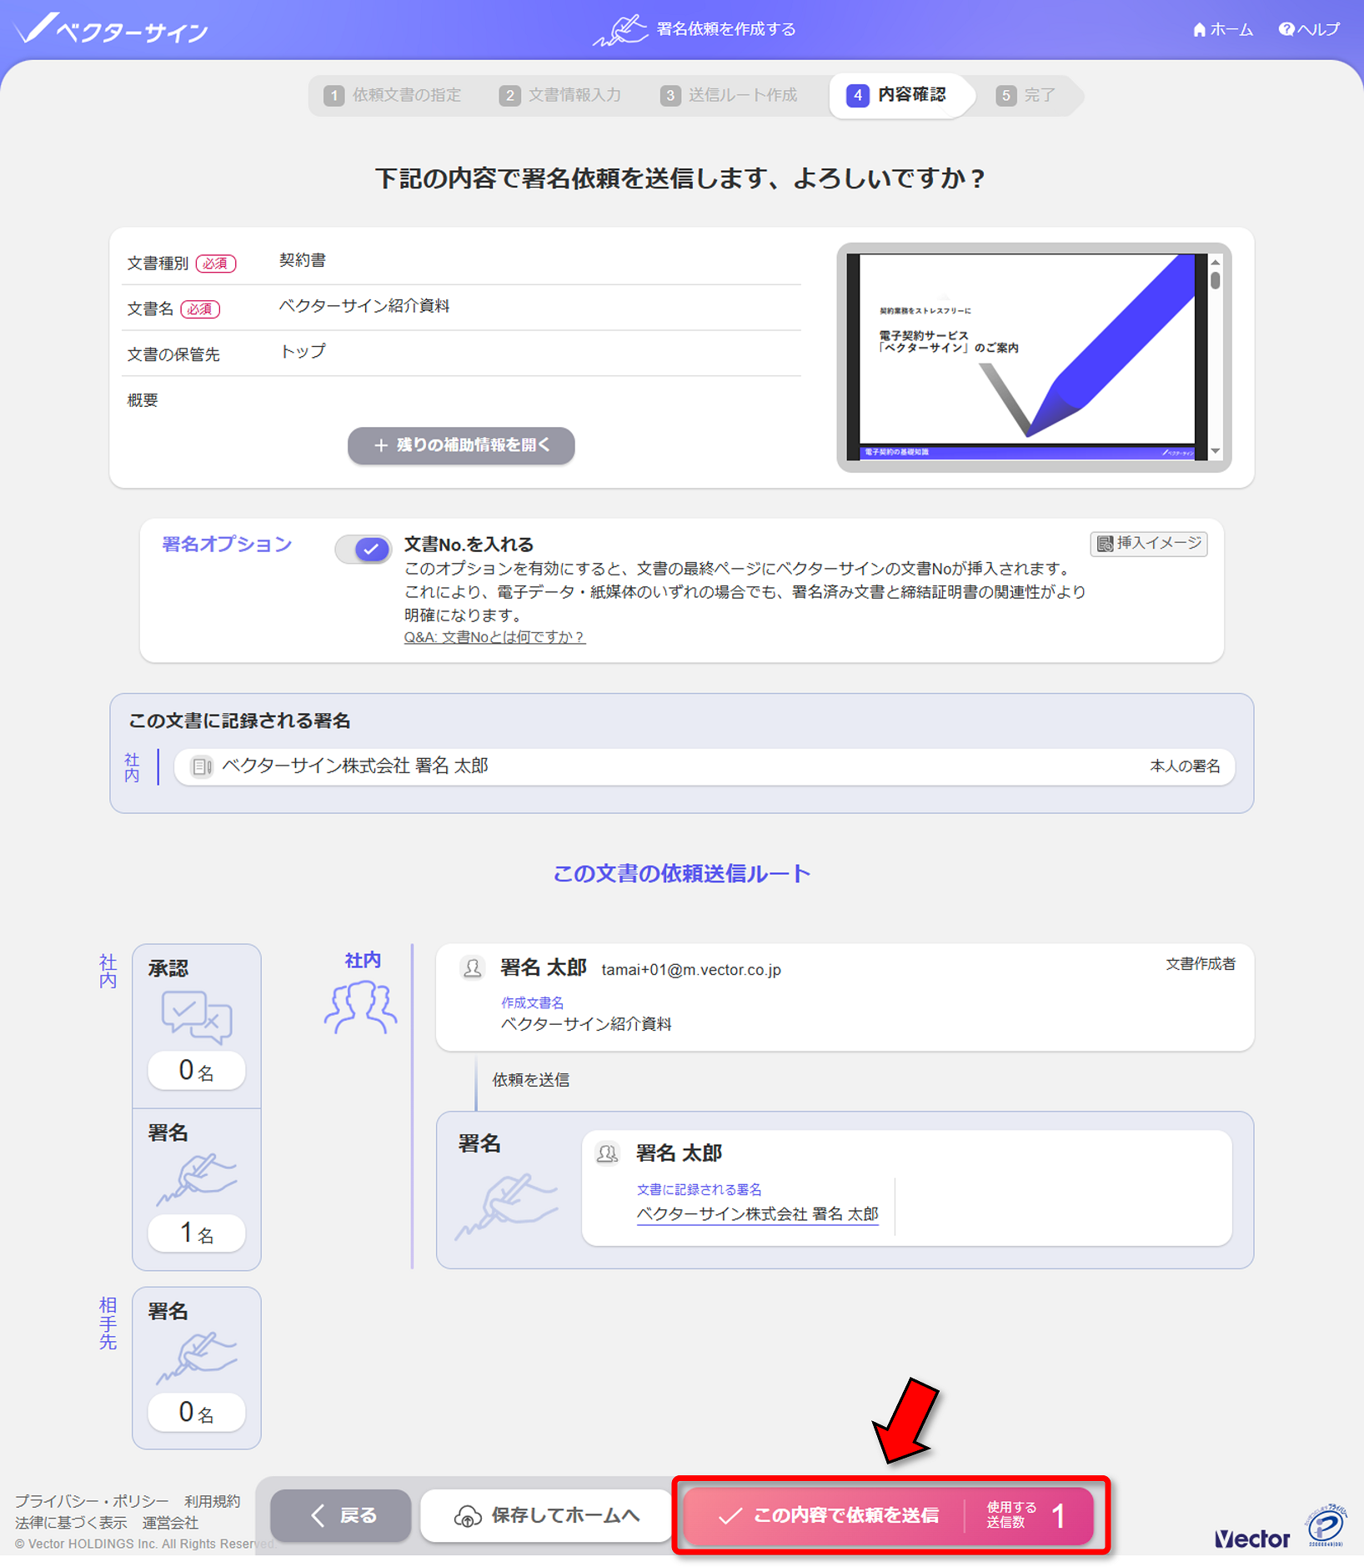
Task: Click 依頼を送信 route label
Action: [x=531, y=1080]
